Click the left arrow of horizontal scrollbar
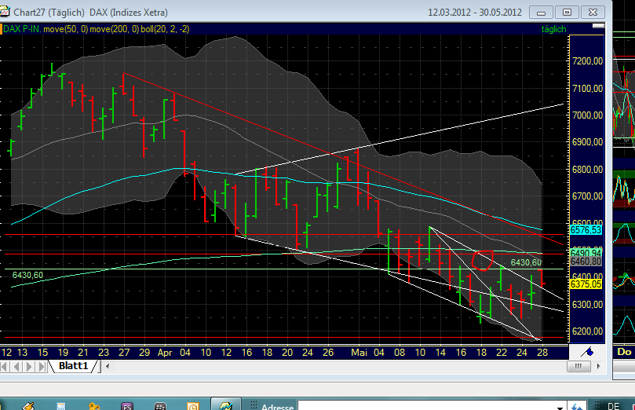The image size is (635, 410). pyautogui.click(x=108, y=366)
